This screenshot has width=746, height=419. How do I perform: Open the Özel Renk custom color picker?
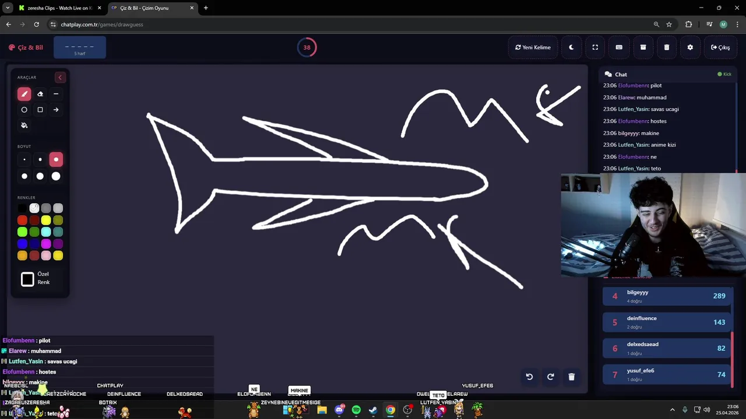pos(27,279)
